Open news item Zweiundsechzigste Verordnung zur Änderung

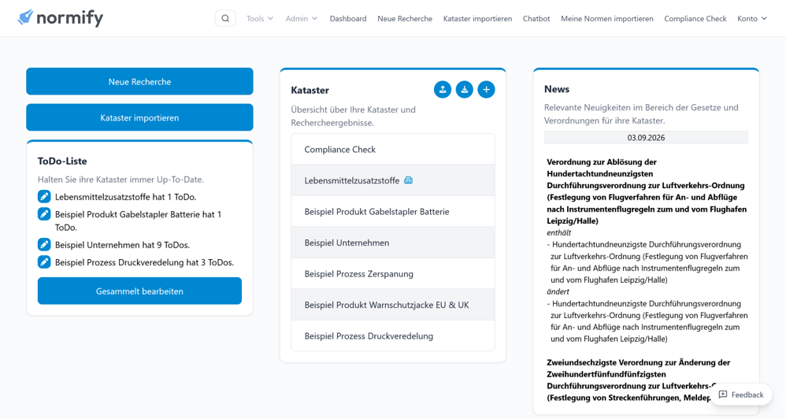point(638,380)
